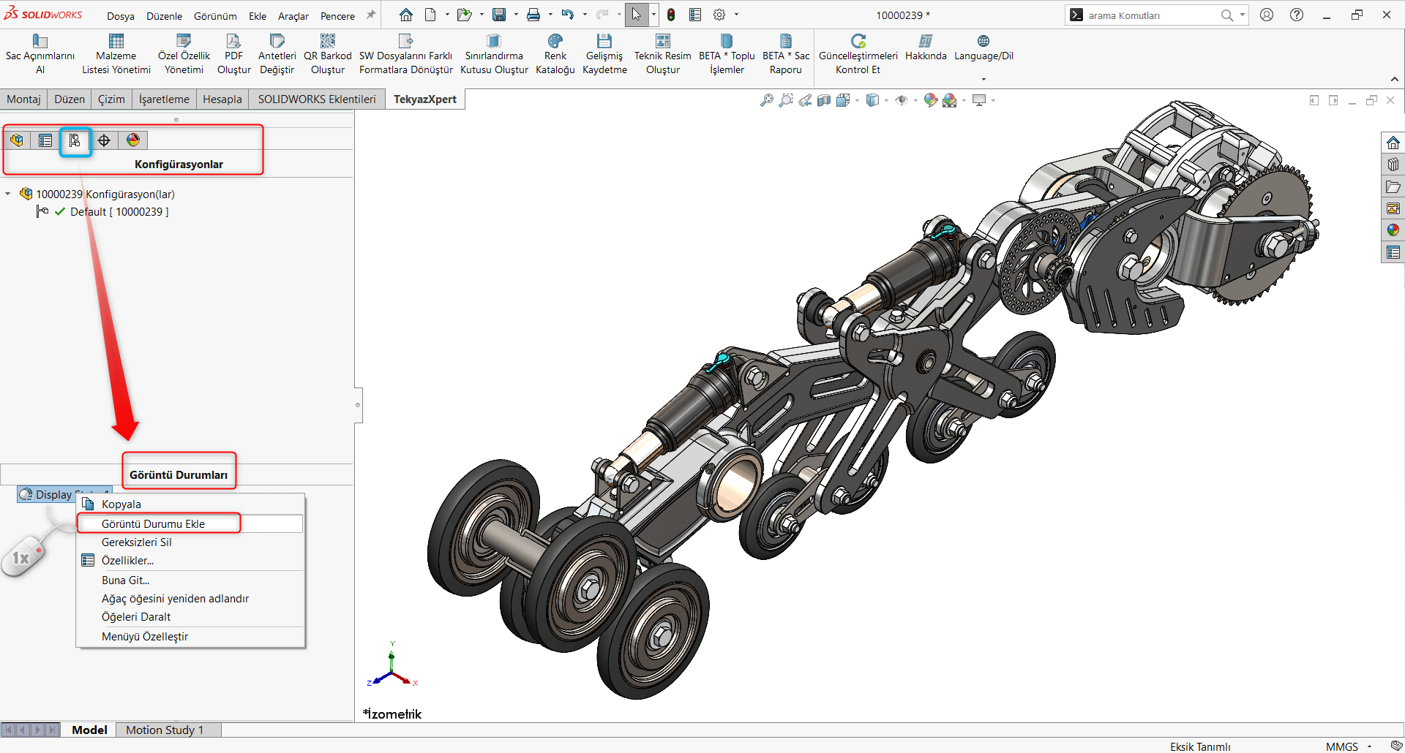
Task: Click the Apply Scene icon
Action: [950, 100]
